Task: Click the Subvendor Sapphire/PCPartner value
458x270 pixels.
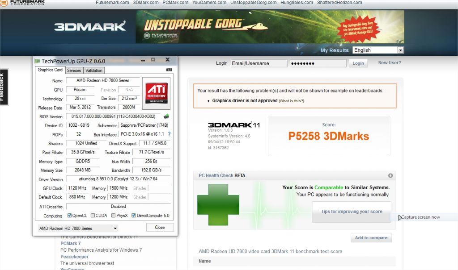Action: [x=144, y=125]
